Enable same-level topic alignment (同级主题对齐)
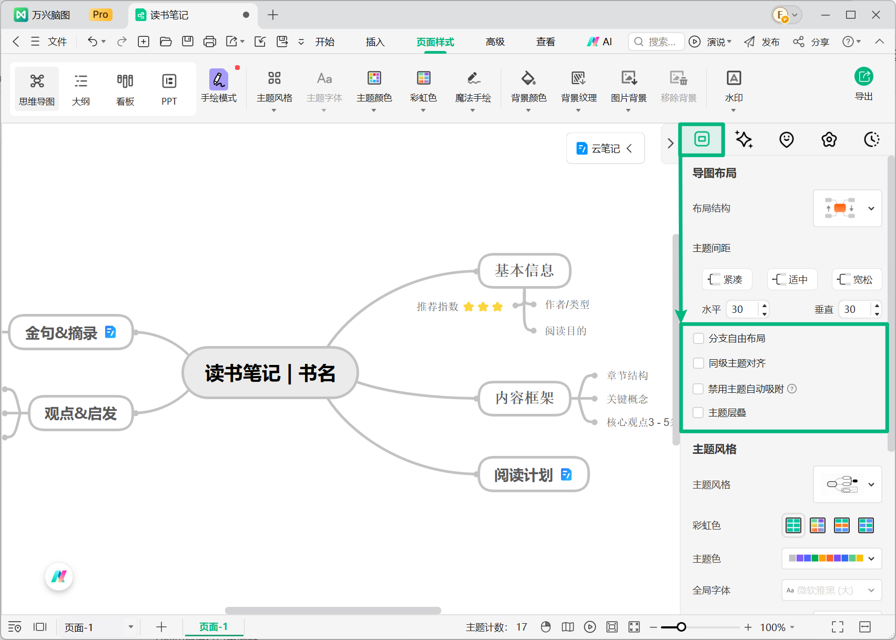This screenshot has height=640, width=896. [x=698, y=363]
